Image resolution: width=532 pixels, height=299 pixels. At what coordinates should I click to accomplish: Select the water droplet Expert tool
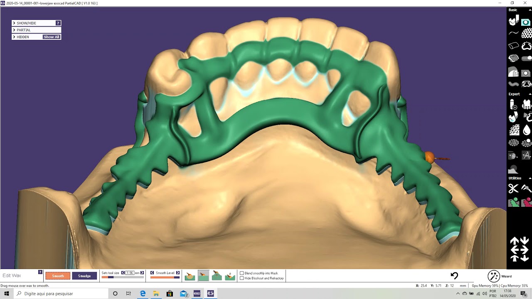click(527, 130)
